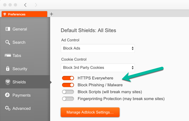Click the Security padlock icon
189x121 pixels.
[8, 69]
